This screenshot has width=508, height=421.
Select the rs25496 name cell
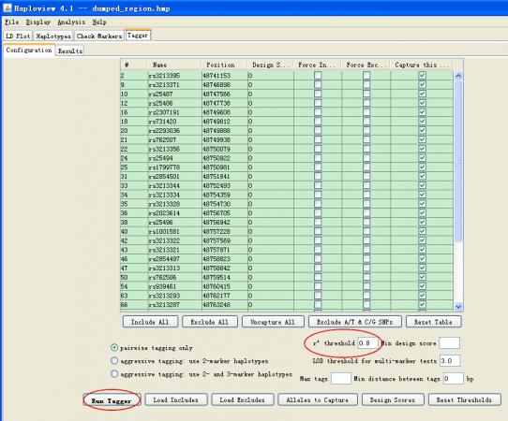pyautogui.click(x=174, y=222)
